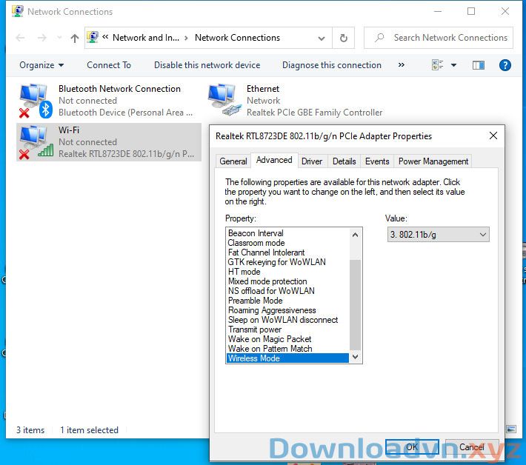Viewport: 526px width, 465px height.
Task: Select Roaming Aggressiveness property
Action: 287,310
